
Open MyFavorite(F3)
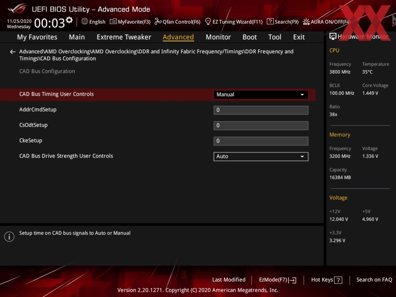(134, 22)
